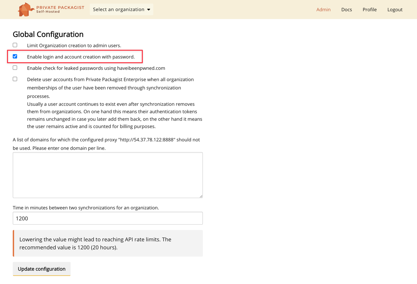Viewport: 417px width, 284px height.
Task: Click the Private Packagist Self-Hosted title text
Action: [60, 9]
